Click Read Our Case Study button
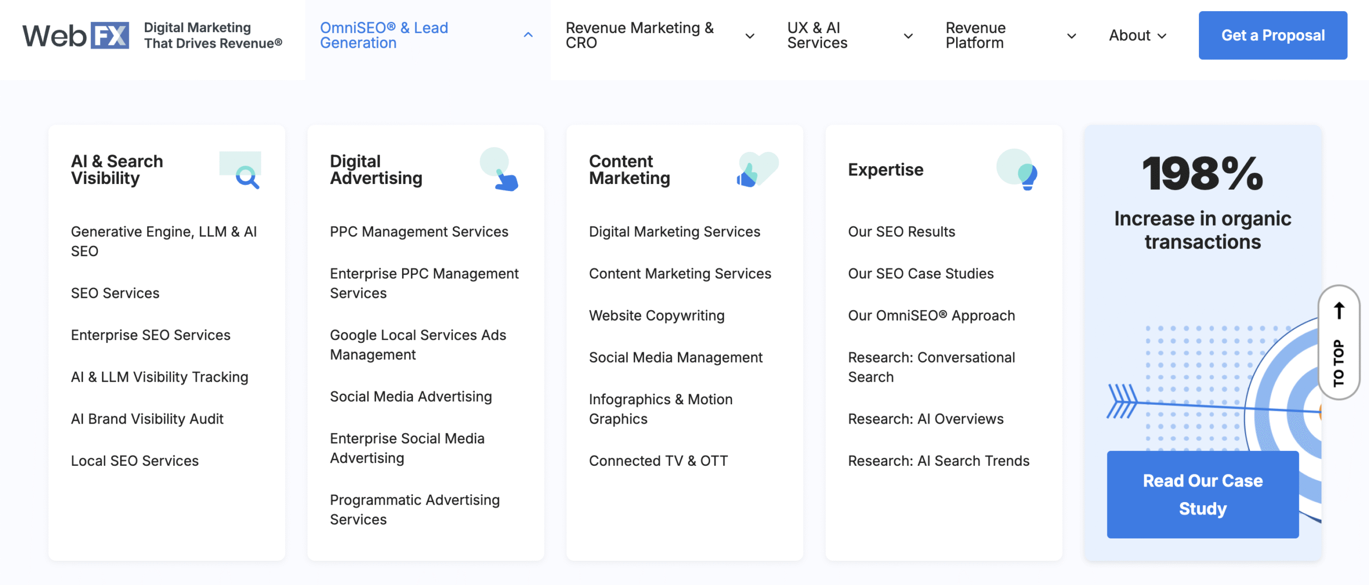The image size is (1369, 585). (1202, 494)
